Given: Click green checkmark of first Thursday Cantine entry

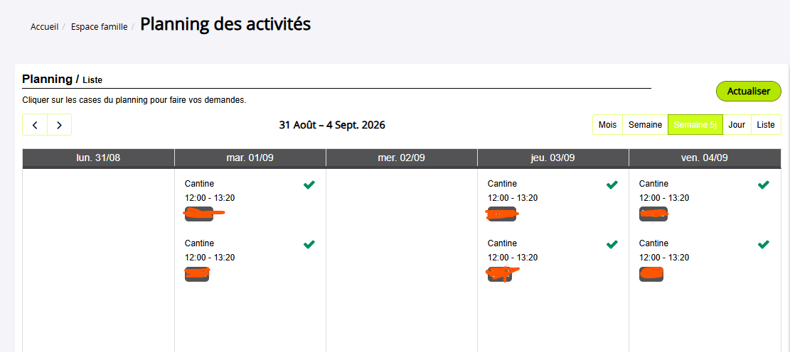Looking at the screenshot, I should pyautogui.click(x=612, y=185).
